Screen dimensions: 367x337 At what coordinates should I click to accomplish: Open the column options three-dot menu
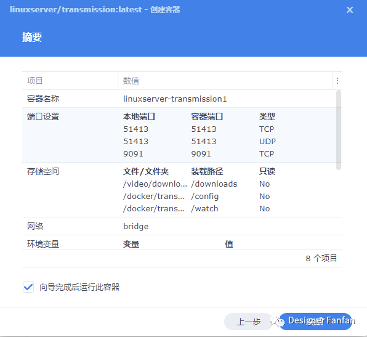tap(337, 81)
